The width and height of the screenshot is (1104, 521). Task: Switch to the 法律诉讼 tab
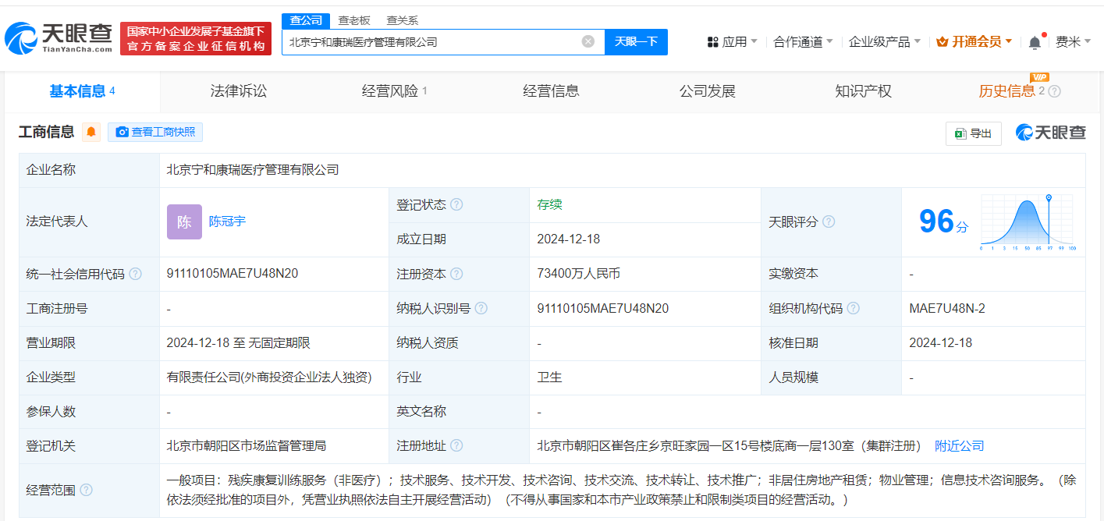coord(239,91)
